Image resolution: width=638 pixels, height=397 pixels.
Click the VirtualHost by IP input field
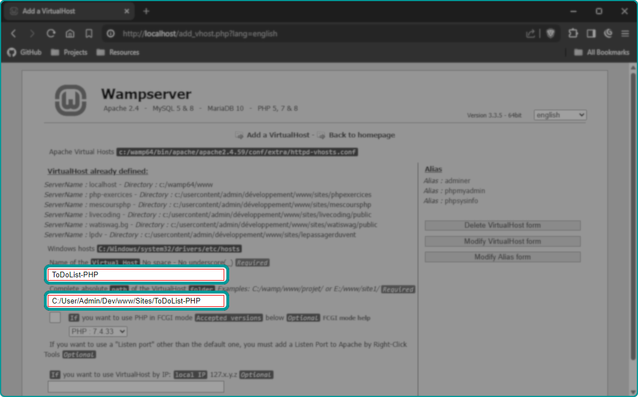(x=136, y=387)
